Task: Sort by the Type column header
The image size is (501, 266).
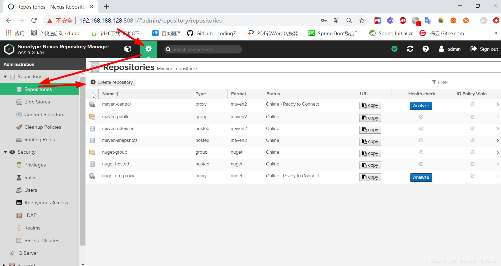Action: click(x=210, y=94)
